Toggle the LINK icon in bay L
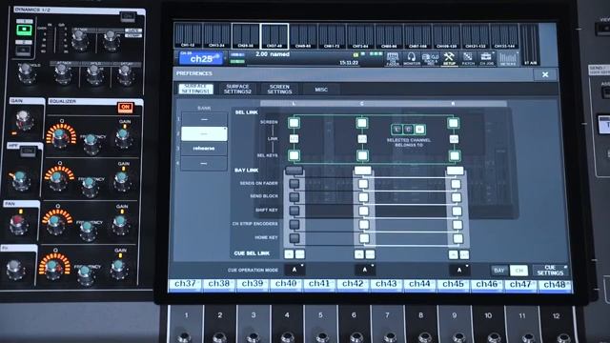The image size is (610, 343). pyautogui.click(x=295, y=139)
